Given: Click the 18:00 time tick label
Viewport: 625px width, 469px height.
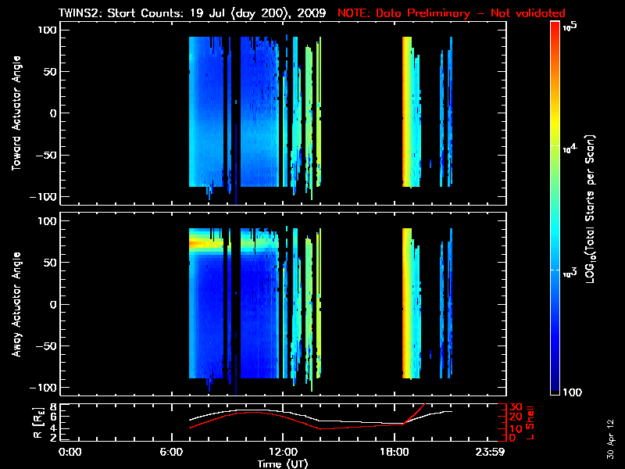Looking at the screenshot, I should pos(388,452).
